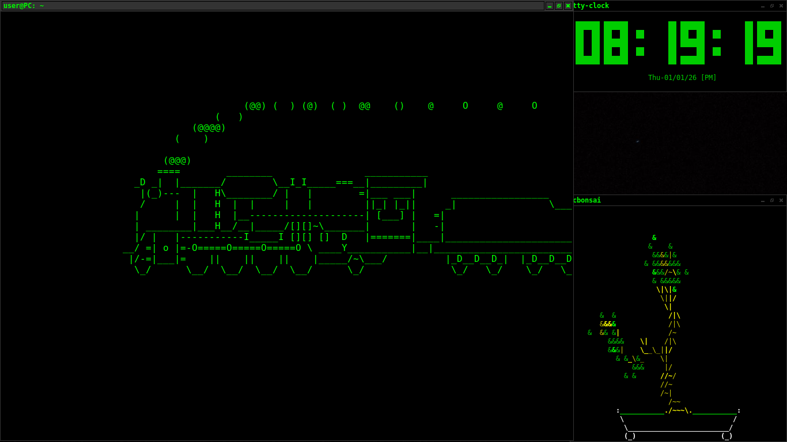
Task: Click the hour digits "08" on the clock
Action: (x=601, y=43)
